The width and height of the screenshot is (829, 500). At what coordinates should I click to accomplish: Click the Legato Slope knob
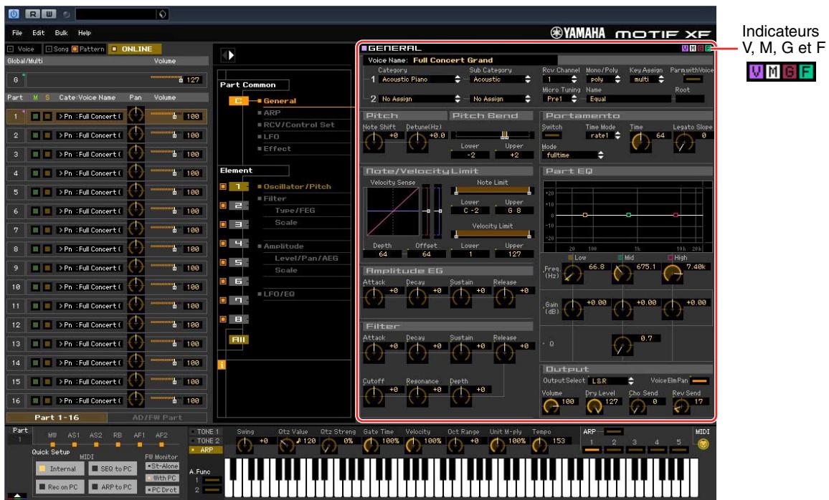(684, 142)
